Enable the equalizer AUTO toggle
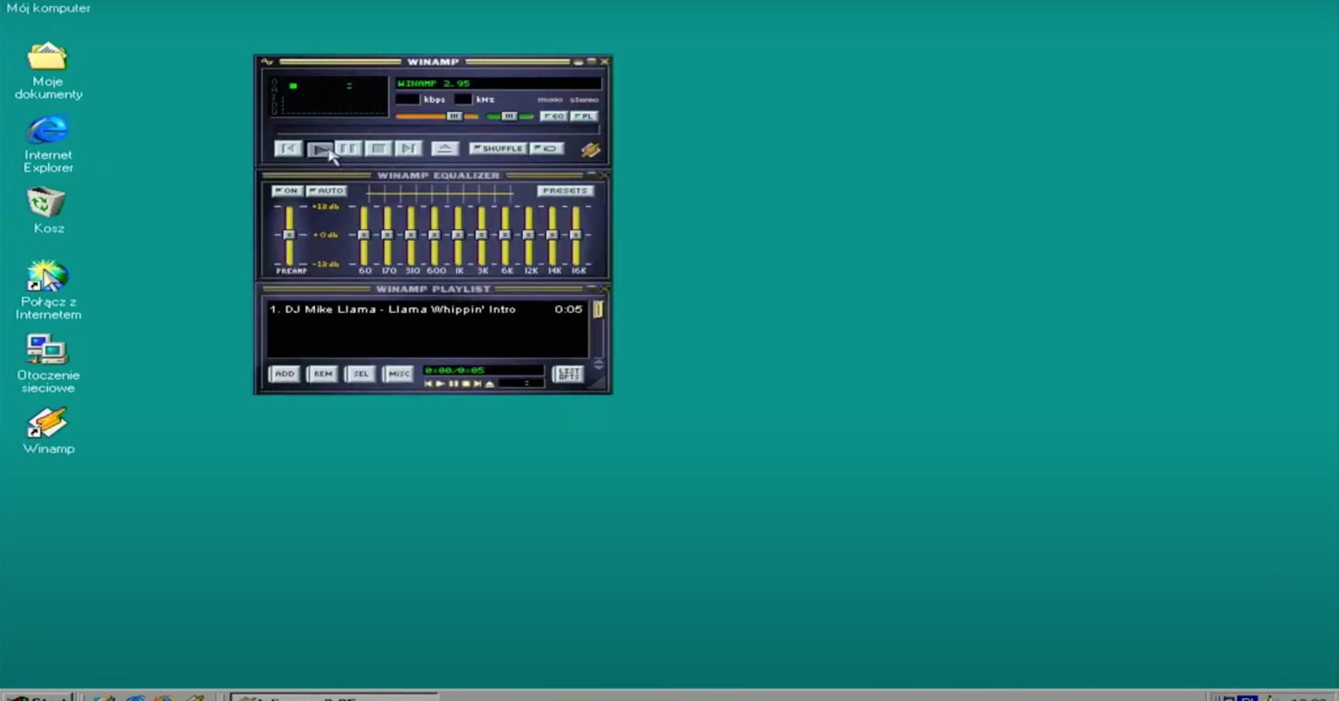1339x701 pixels. (x=326, y=191)
